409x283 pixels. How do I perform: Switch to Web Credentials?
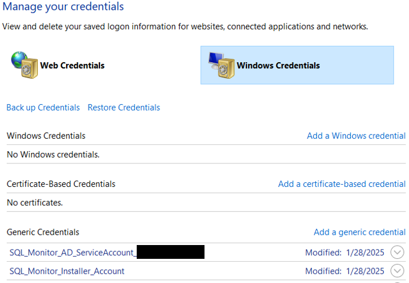coord(72,65)
